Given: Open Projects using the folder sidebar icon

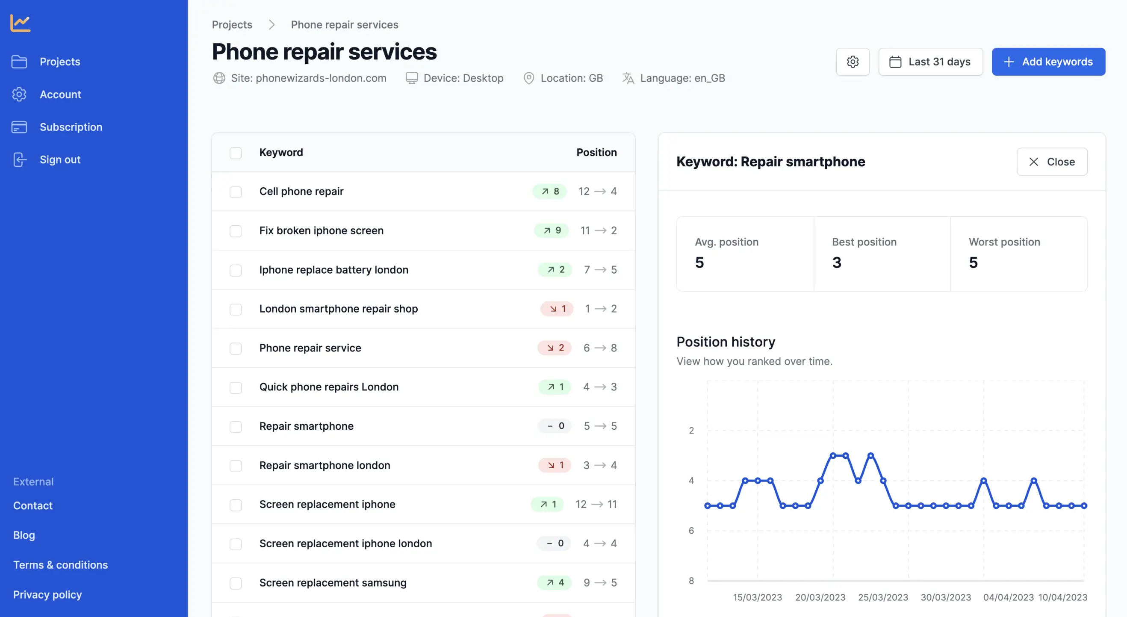Looking at the screenshot, I should 19,62.
